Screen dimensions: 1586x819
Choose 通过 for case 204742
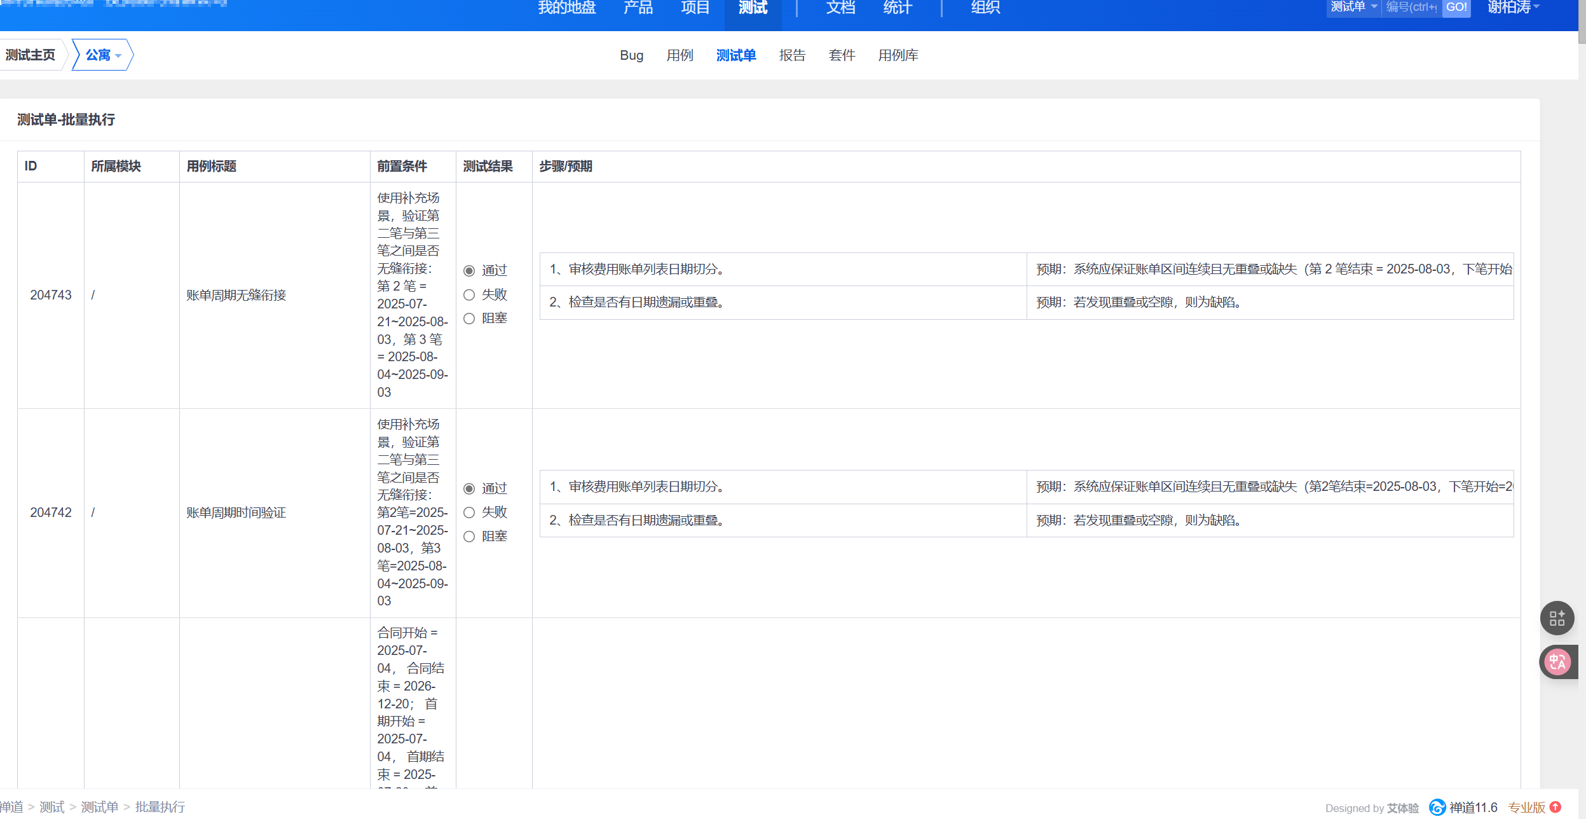[x=469, y=489]
